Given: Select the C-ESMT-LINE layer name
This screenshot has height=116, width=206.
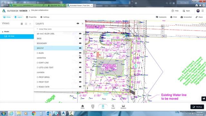Looking at the screenshot, I should [x=43, y=63].
